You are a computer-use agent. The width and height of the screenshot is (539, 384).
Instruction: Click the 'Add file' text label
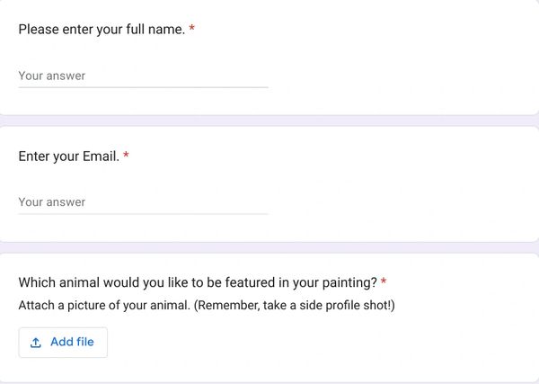pyautogui.click(x=72, y=343)
